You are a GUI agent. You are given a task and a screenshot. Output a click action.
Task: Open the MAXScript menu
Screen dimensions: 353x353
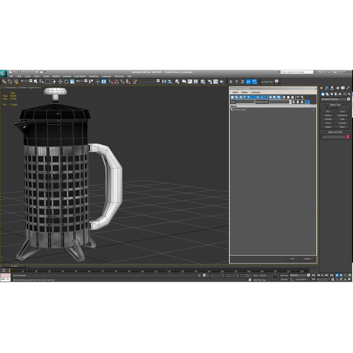pos(119,76)
